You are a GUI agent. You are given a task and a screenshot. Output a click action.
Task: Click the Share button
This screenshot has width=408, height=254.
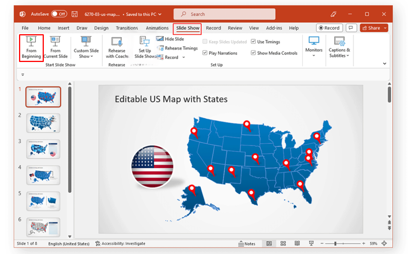click(x=371, y=28)
